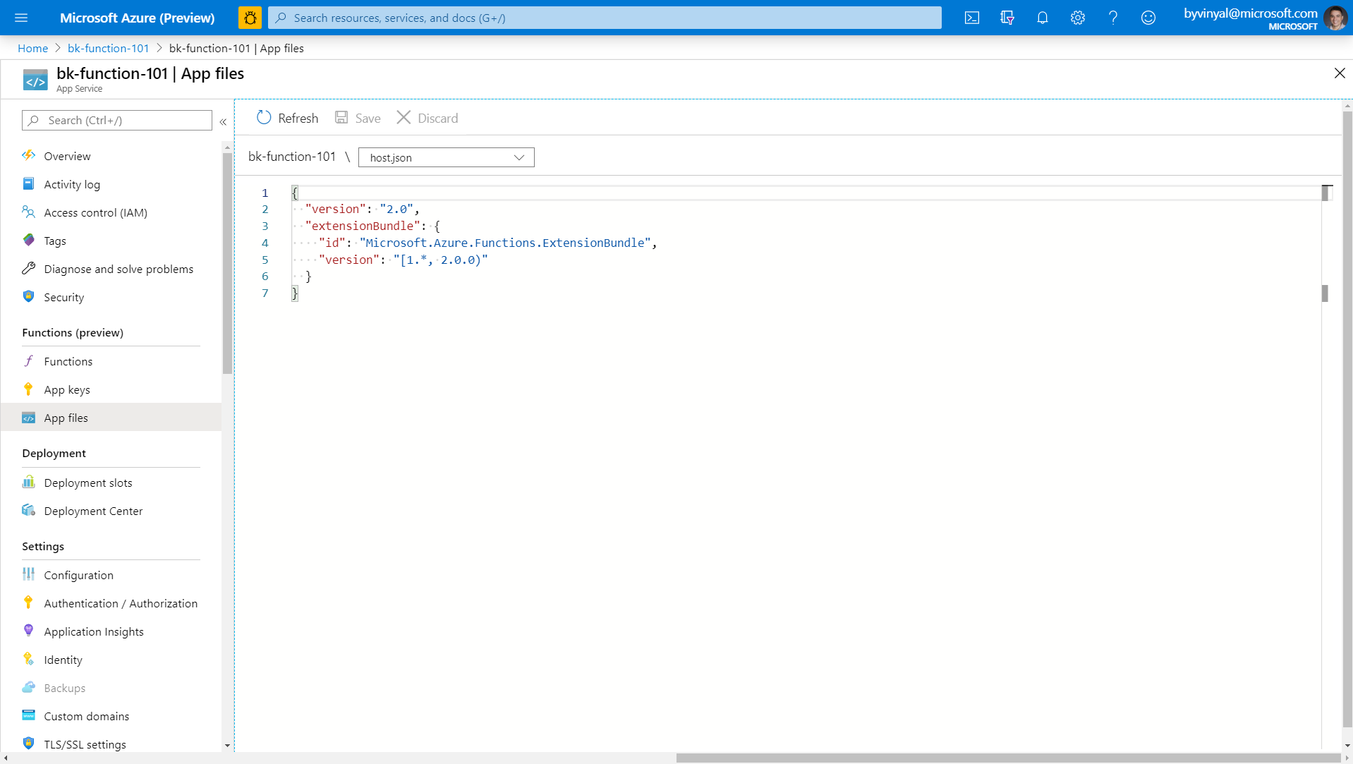Click the search resources input field

tap(607, 18)
